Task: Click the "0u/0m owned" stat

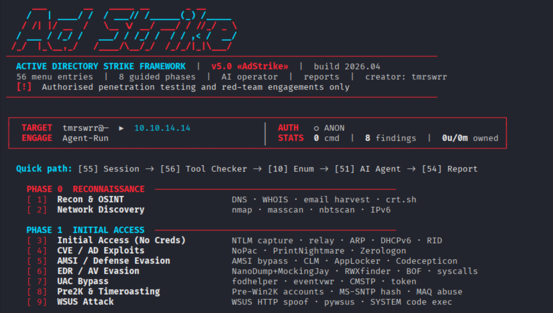Action: pos(470,138)
